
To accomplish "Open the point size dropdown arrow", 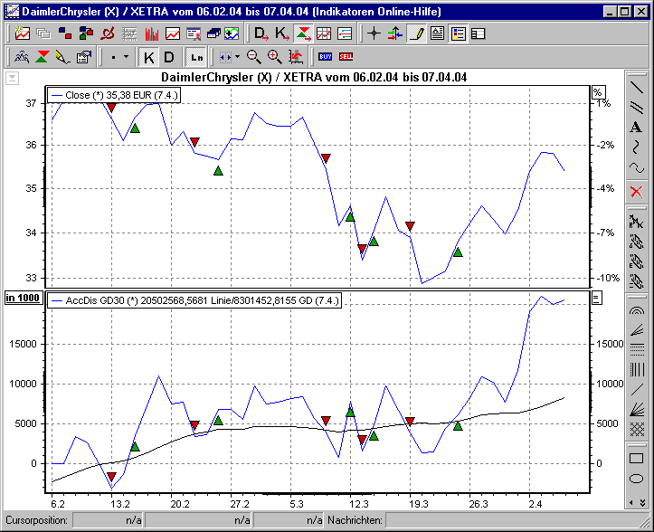I will coord(126,56).
